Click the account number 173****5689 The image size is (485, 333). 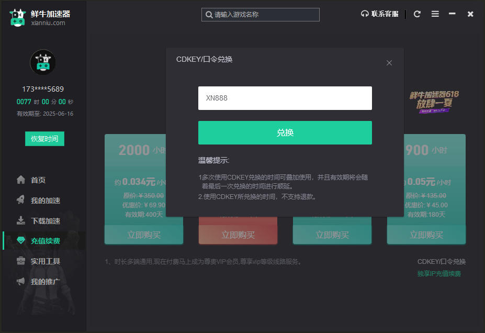tap(43, 89)
